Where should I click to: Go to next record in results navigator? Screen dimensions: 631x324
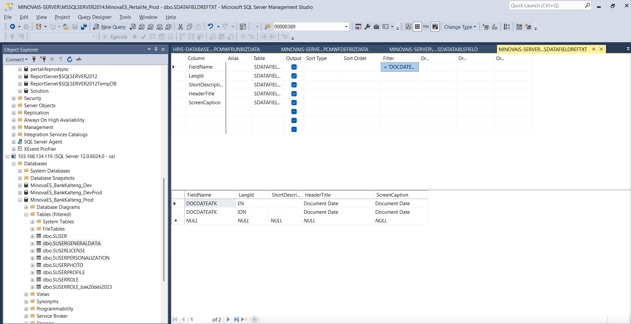228,319
